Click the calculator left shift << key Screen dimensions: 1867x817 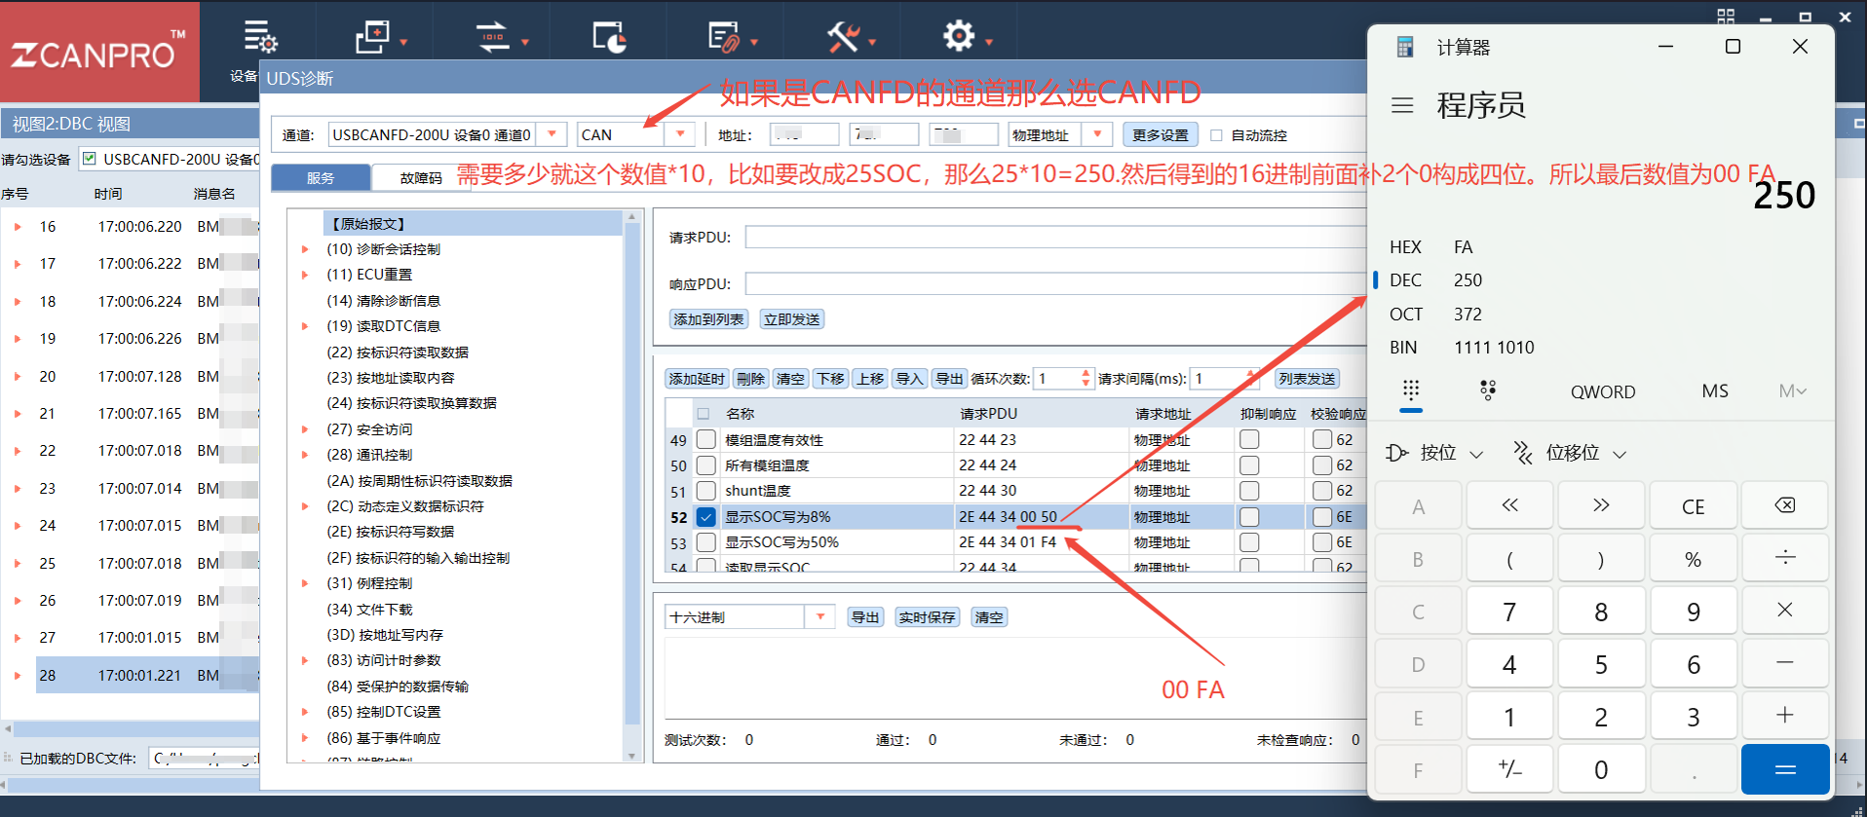(1509, 505)
